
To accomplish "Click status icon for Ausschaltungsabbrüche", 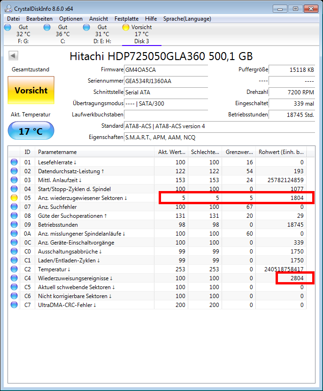I will (x=14, y=252).
